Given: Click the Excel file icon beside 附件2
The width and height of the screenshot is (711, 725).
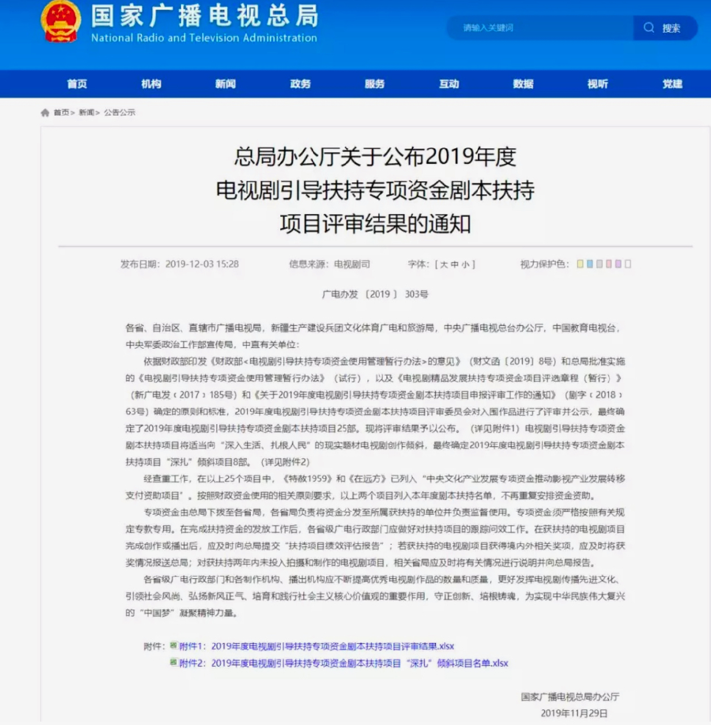Looking at the screenshot, I should pos(174,662).
